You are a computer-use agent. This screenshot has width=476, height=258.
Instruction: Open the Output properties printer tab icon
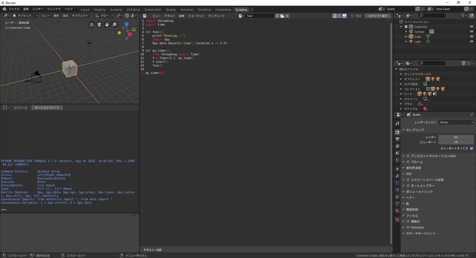[397, 139]
